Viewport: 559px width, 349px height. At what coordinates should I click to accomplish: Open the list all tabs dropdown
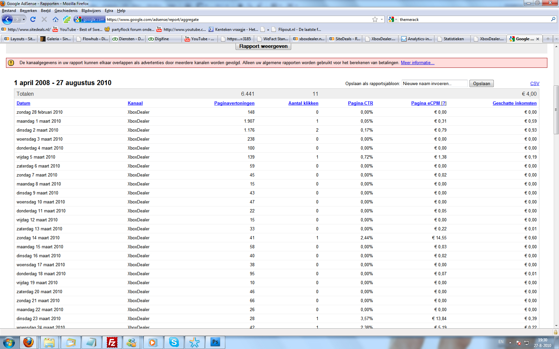coord(556,39)
